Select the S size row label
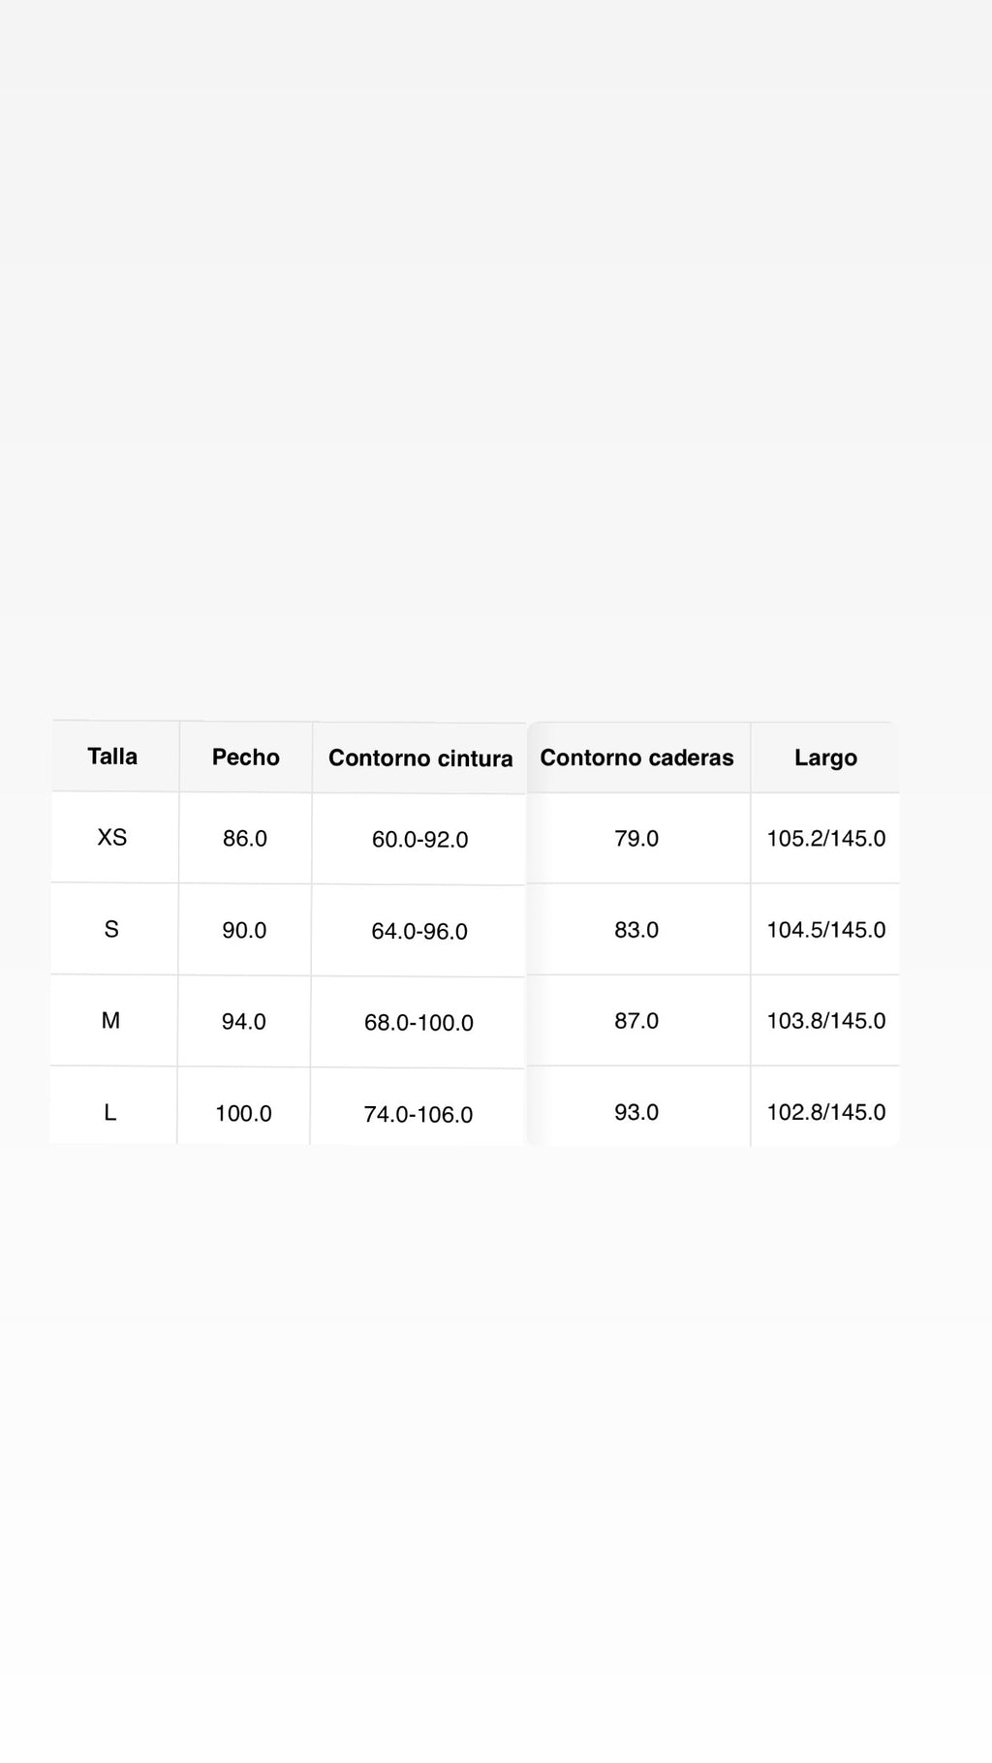The height and width of the screenshot is (1763, 992). click(111, 929)
